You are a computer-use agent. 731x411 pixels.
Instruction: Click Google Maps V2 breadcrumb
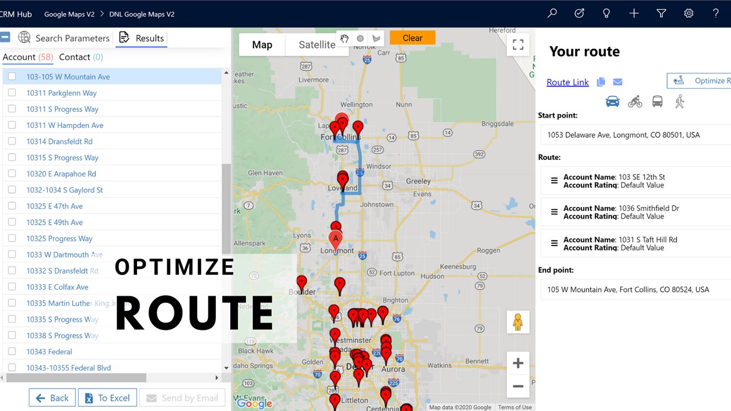click(69, 14)
